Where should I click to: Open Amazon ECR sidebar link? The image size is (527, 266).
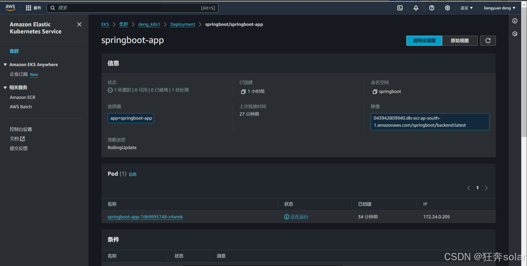23,97
